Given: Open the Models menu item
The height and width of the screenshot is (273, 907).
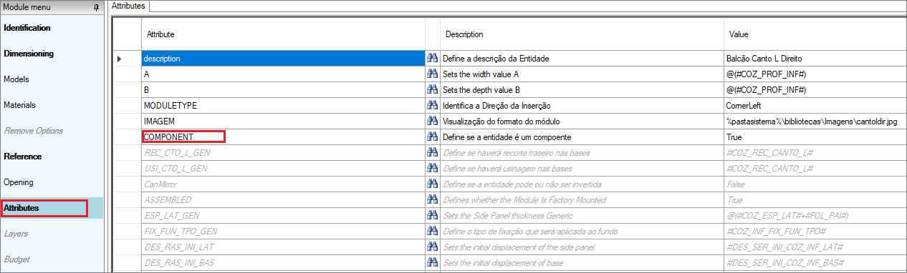Looking at the screenshot, I should 16,79.
